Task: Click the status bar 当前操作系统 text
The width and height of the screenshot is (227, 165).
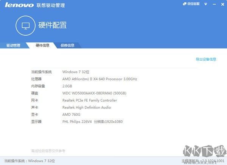Action: [30, 161]
